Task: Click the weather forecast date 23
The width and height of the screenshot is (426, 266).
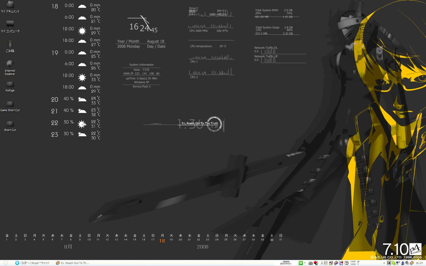Action: (55, 135)
